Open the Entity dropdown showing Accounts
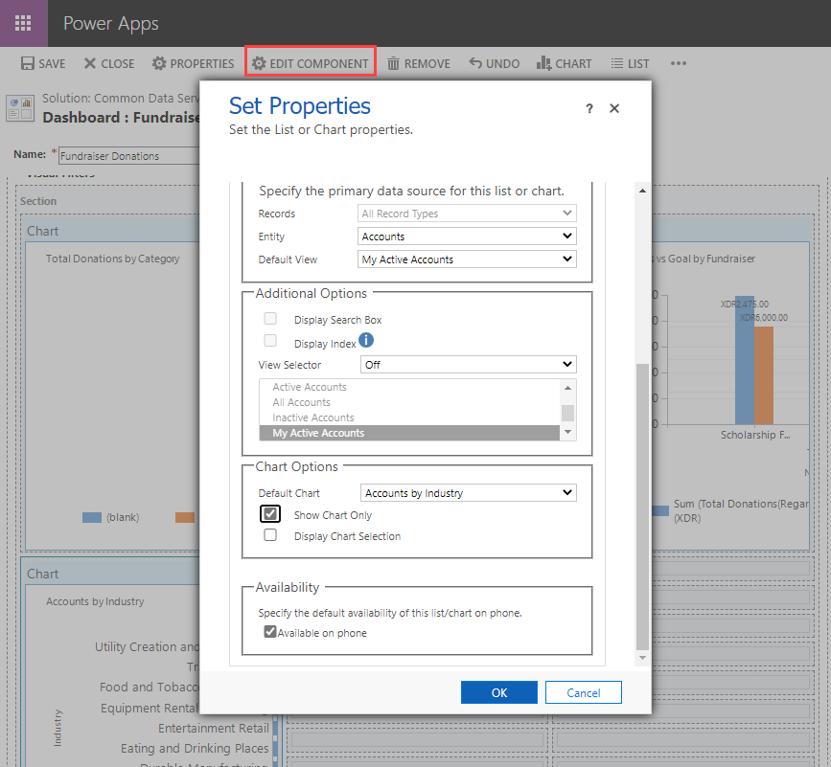The image size is (831, 767). click(467, 237)
